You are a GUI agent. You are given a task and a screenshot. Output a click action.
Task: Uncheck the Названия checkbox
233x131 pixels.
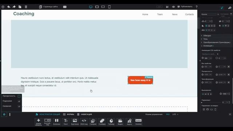[x=19, y=106]
